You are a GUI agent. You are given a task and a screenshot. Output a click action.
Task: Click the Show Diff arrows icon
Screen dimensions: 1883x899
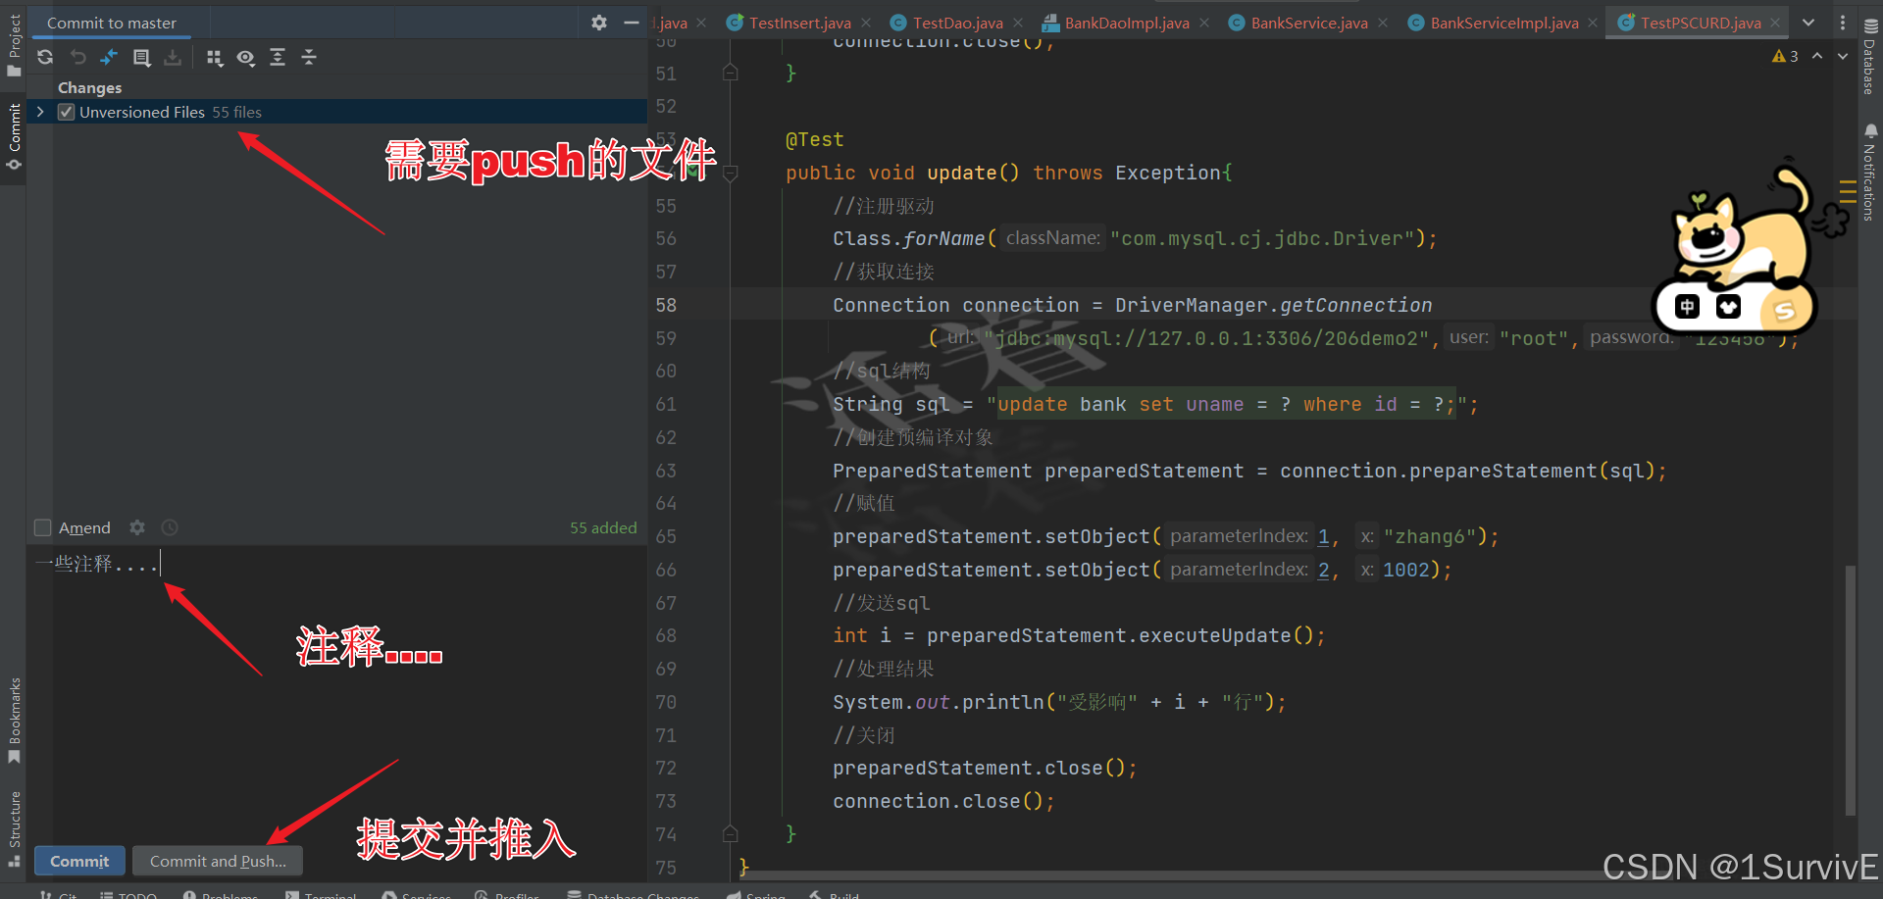[109, 58]
